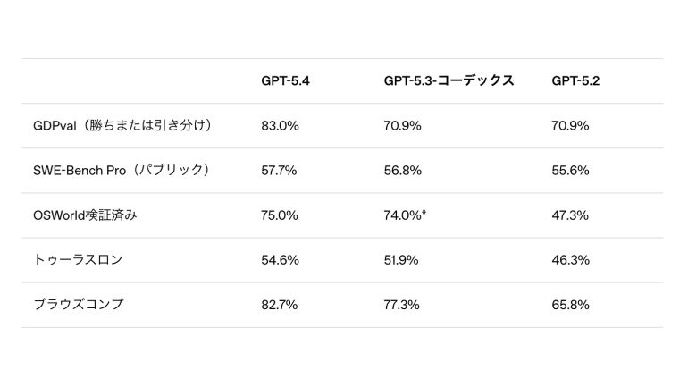Click the GPT-5.2 column header
Screen dimensions: 688x387
click(575, 80)
